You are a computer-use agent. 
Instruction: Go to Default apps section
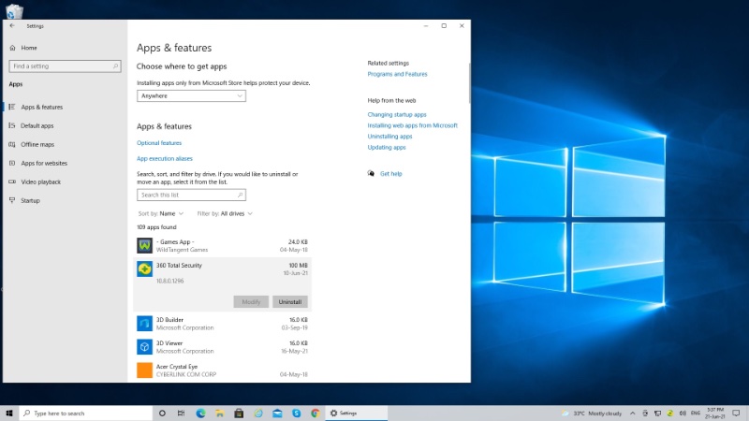point(37,125)
